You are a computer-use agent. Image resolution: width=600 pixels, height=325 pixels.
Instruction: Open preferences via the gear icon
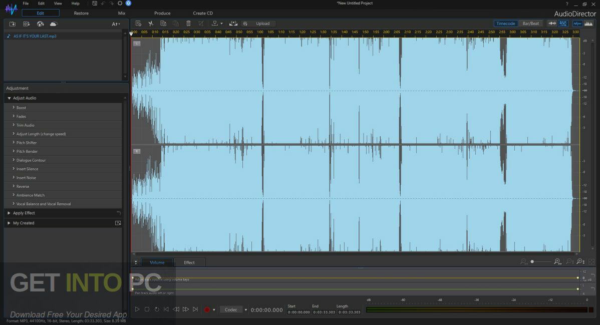[120, 3]
